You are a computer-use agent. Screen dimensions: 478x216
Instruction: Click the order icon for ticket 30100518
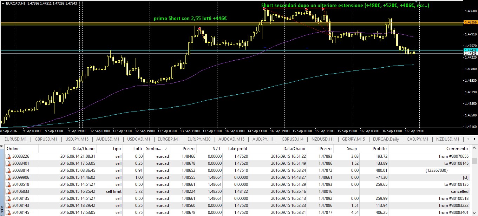click(x=8, y=184)
